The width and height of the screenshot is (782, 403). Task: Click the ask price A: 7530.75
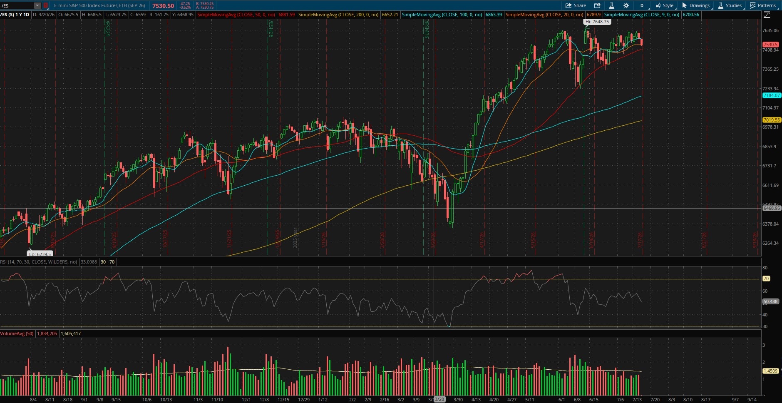coord(204,7)
